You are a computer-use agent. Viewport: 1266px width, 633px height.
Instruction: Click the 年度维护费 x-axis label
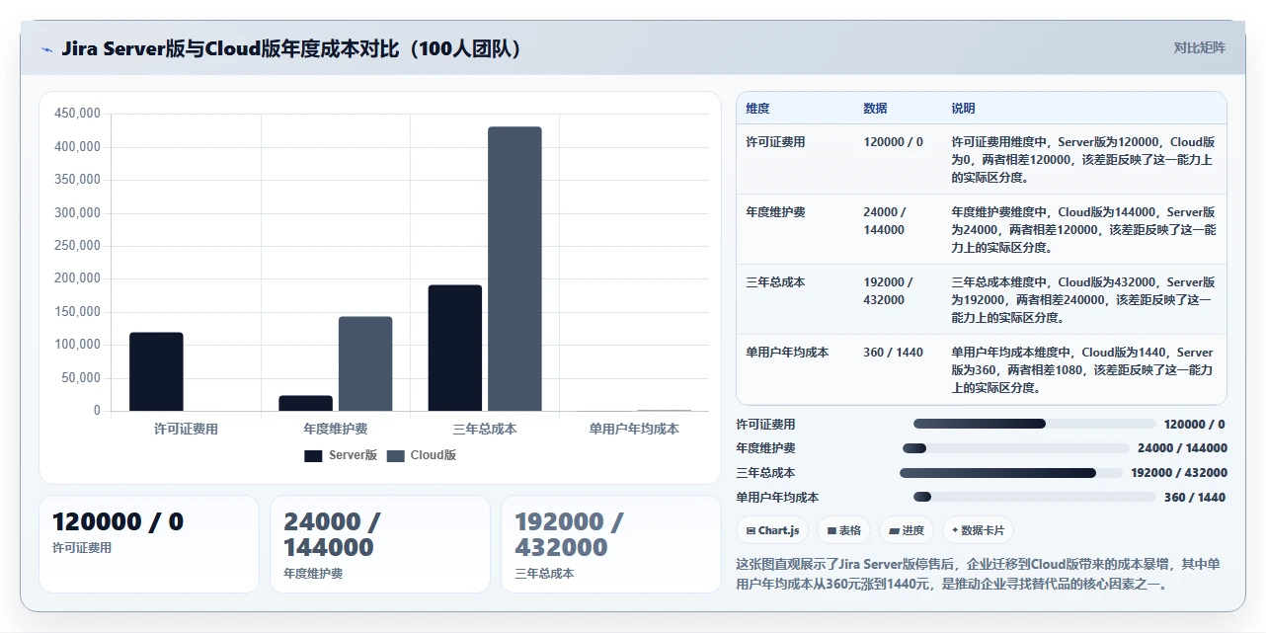click(336, 429)
